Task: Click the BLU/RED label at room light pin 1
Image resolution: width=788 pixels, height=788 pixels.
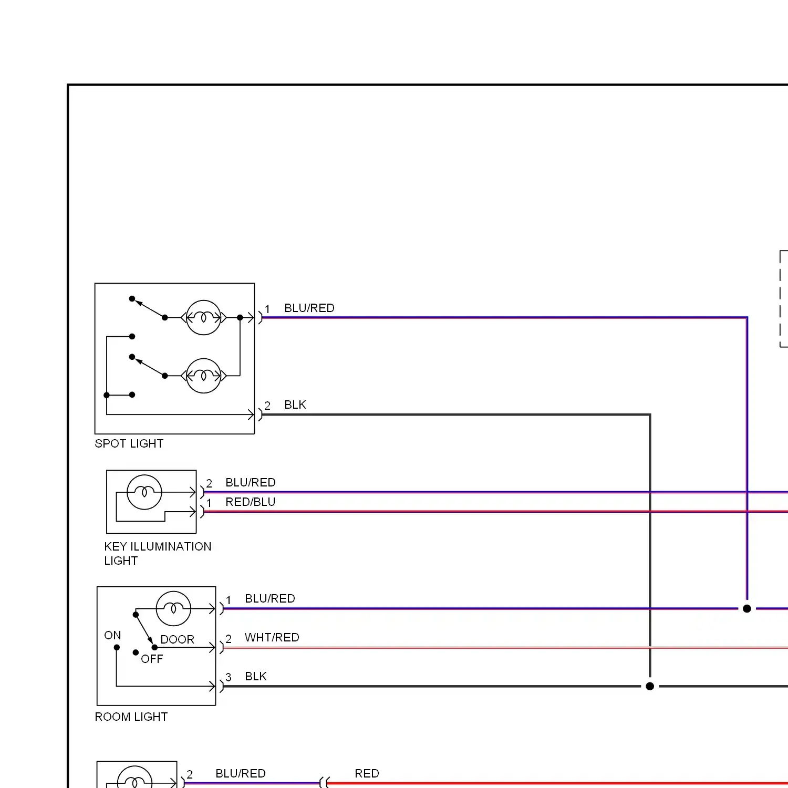Action: pyautogui.click(x=270, y=598)
